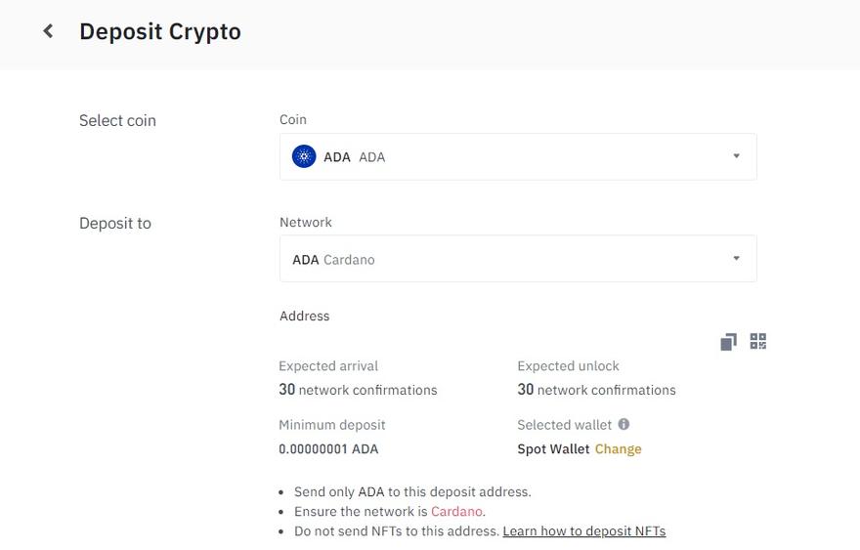Screen dimensions: 860x550
Task: Click the Cardano ADA coin logo
Action: (304, 156)
